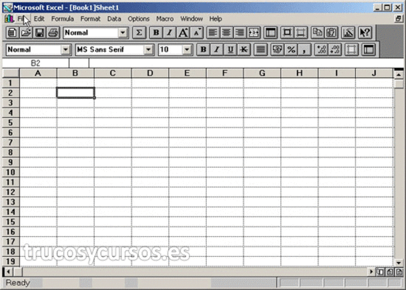
Task: Click AutoFormat icon on formatting toolbar
Action: click(x=368, y=49)
